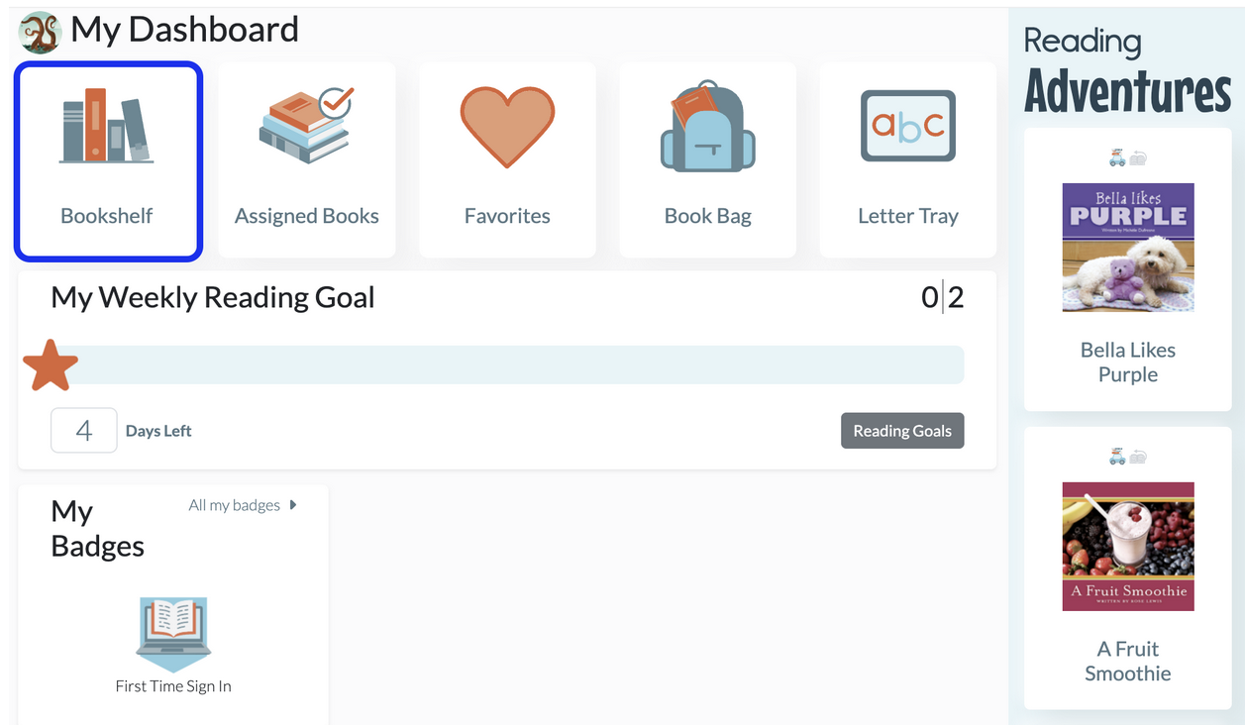The image size is (1246, 725).
Task: Click the weekly reading goal progress bar
Action: click(x=515, y=365)
